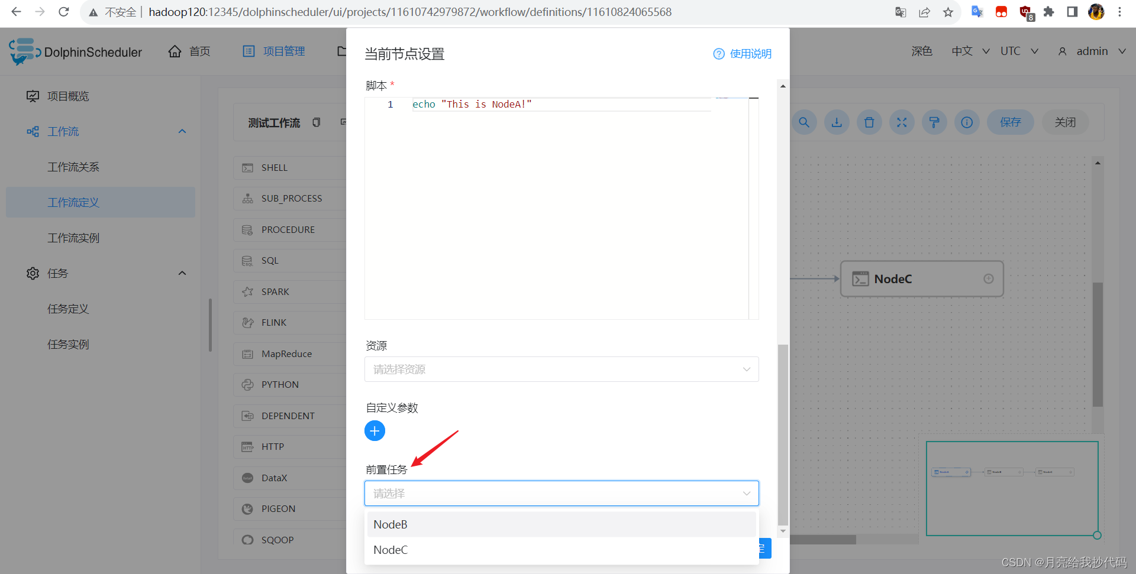Click the browser share icon

click(924, 12)
